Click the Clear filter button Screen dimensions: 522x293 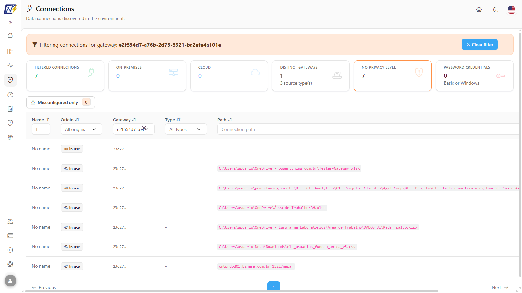[x=480, y=45]
